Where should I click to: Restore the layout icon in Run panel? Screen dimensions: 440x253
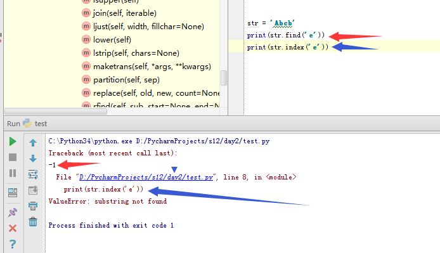tap(13, 193)
